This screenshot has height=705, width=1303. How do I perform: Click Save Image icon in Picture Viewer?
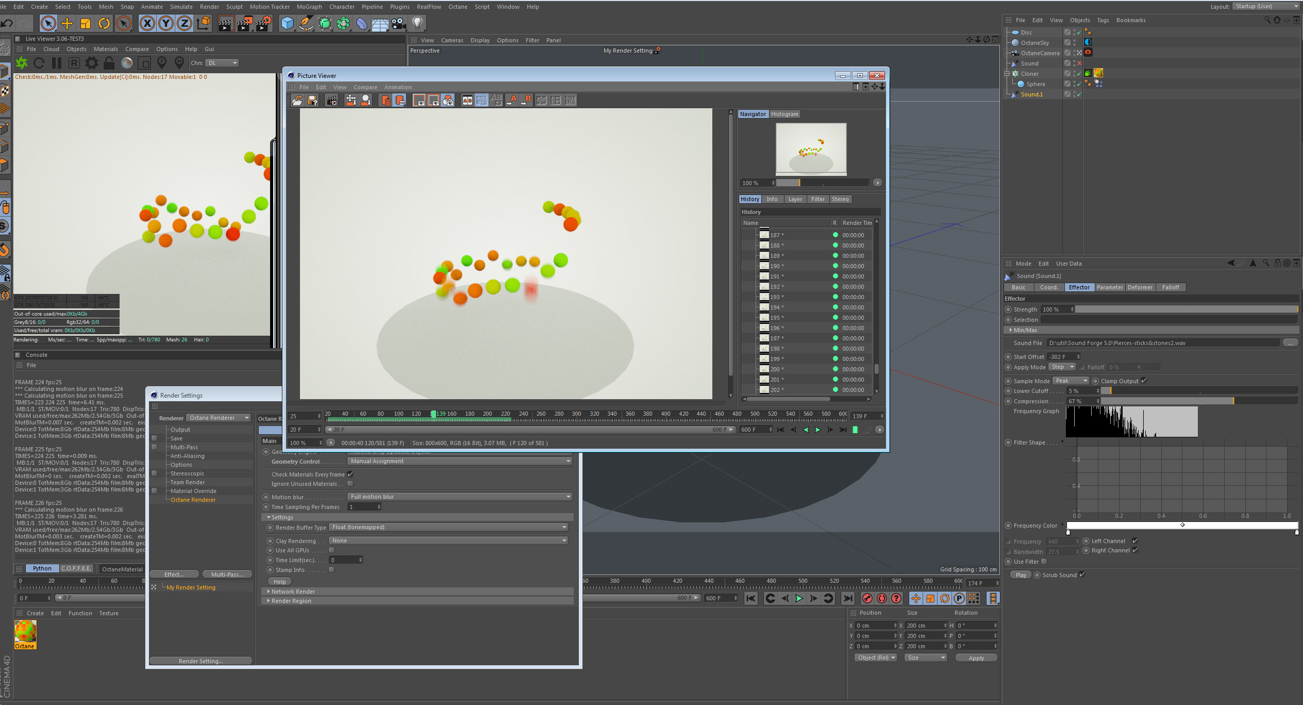pyautogui.click(x=312, y=101)
